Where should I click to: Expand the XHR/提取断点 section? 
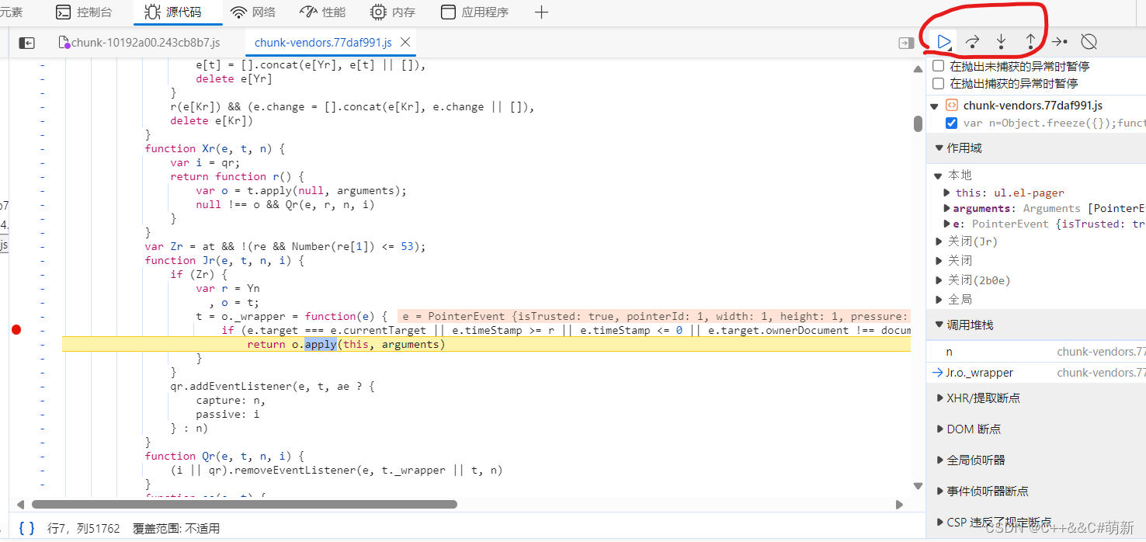(x=939, y=398)
